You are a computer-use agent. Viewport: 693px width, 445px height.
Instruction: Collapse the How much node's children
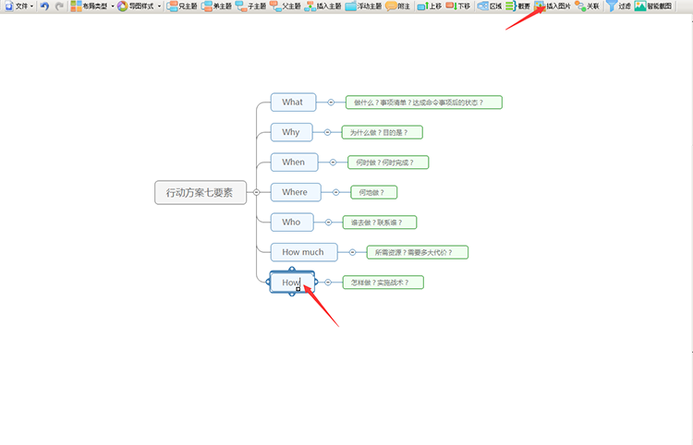point(351,252)
